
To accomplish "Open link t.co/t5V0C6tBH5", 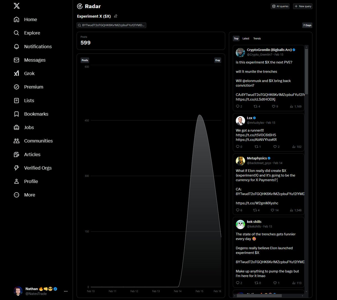I will point(256,135).
